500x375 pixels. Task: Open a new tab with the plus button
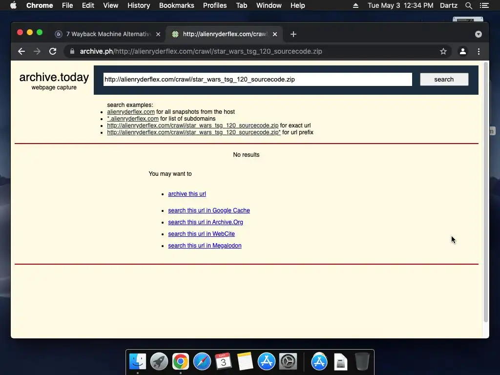coord(293,34)
